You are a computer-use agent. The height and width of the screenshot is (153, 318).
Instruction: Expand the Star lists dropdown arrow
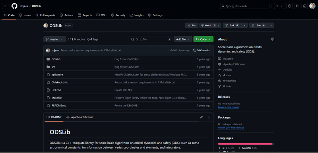[271, 25]
